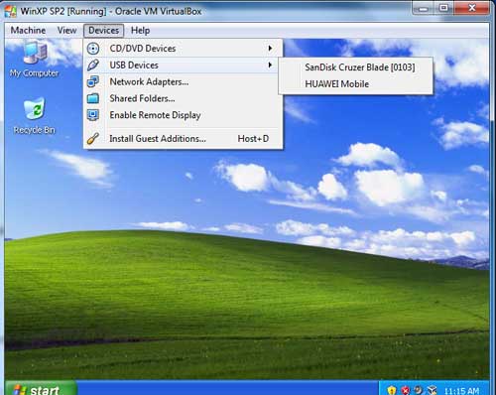Viewport: 496px width, 395px height.
Task: Click the USB plug icon in menu
Action: click(93, 65)
